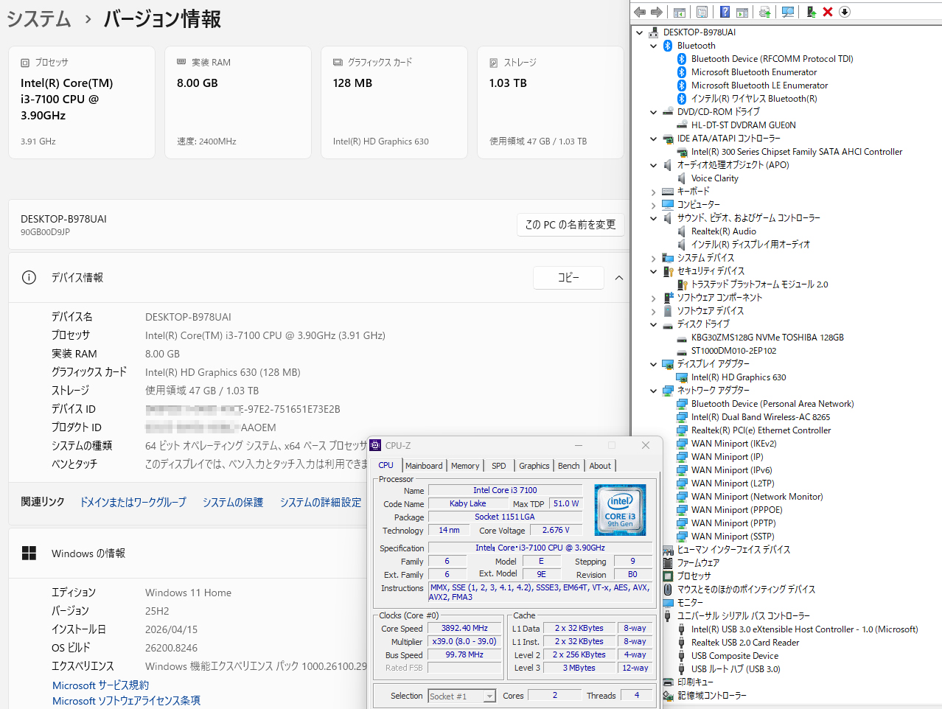Click the update driver software toolbar icon
Screen dimensions: 942x709
(811, 12)
